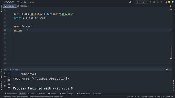
Task: Rerun manage with green play in Run panel
Action: (5, 73)
